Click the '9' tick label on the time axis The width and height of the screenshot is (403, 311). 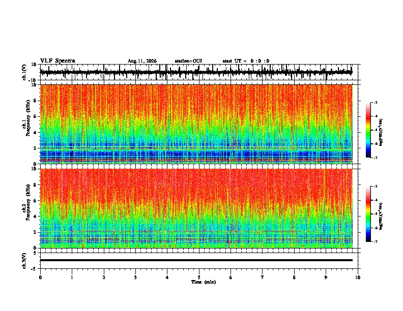pos(326,277)
